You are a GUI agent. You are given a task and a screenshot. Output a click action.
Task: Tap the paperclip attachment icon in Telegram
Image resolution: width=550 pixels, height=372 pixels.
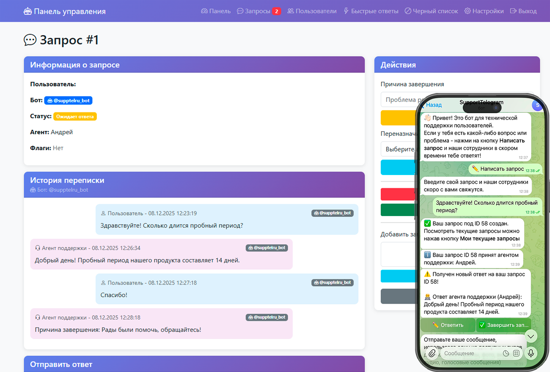[x=432, y=353]
